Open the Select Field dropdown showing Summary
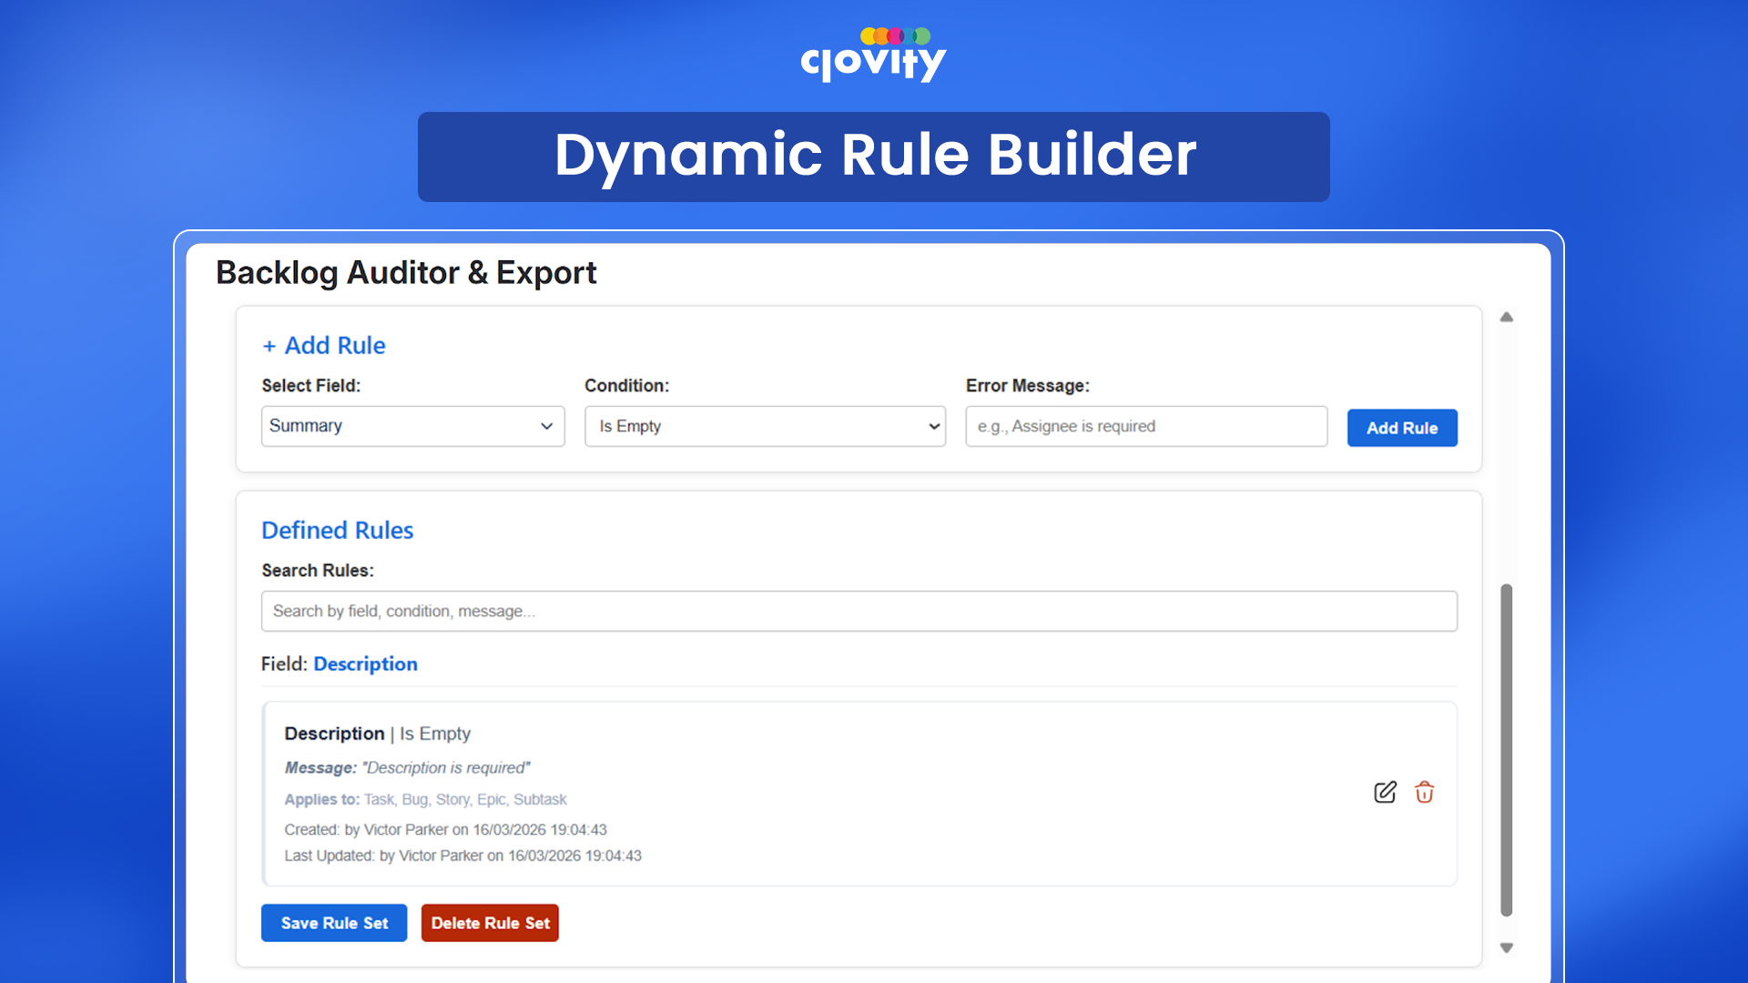 click(x=412, y=426)
